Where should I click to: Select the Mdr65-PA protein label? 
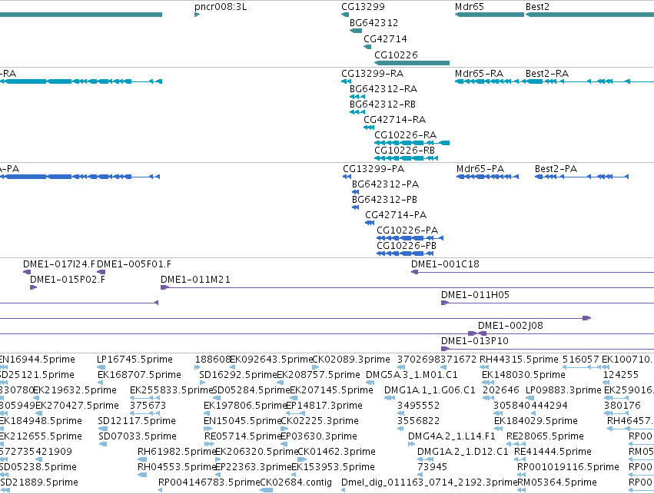tap(480, 168)
